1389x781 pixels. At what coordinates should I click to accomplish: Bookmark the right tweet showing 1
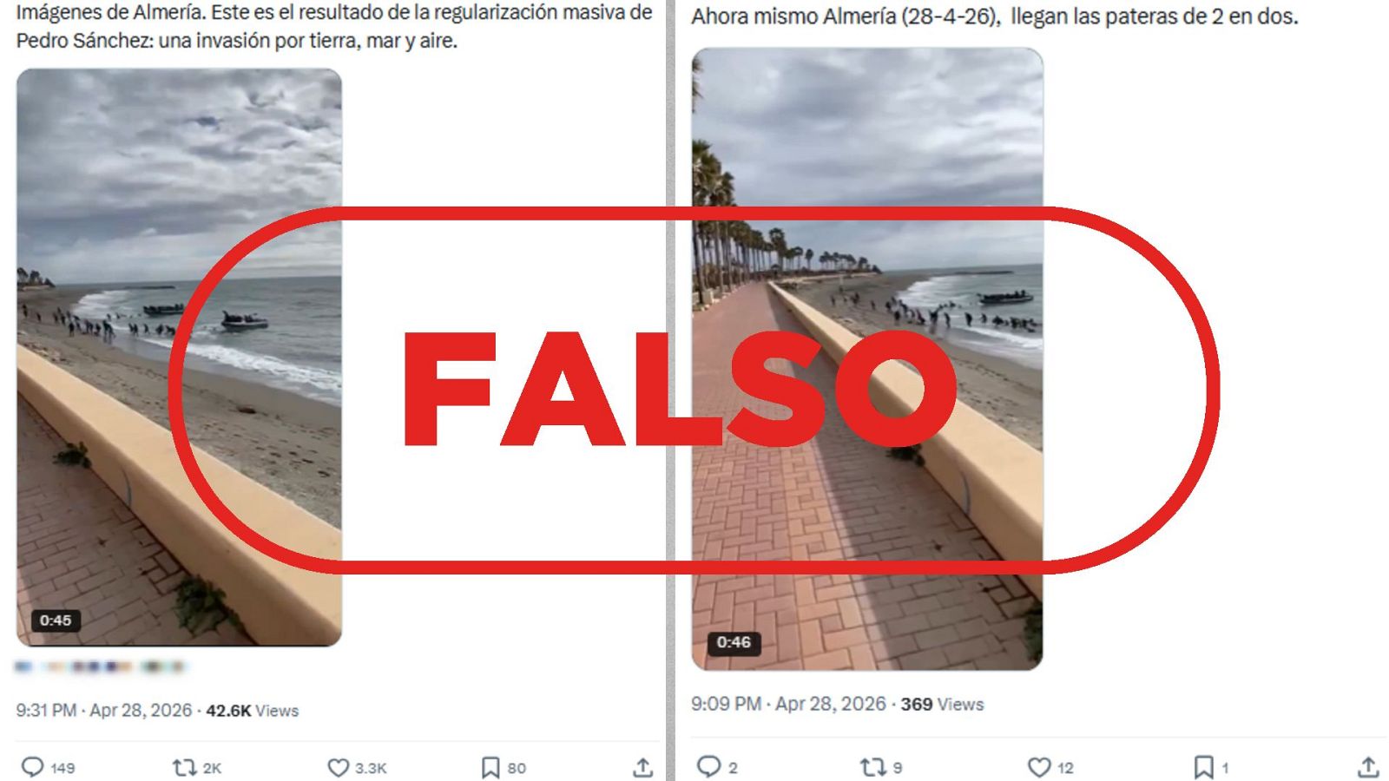point(1203,766)
